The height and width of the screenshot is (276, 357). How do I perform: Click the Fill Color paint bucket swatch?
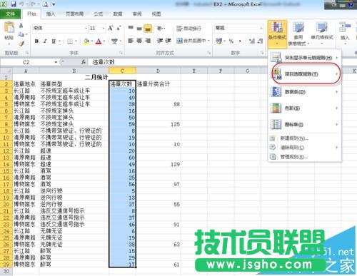coord(86,41)
